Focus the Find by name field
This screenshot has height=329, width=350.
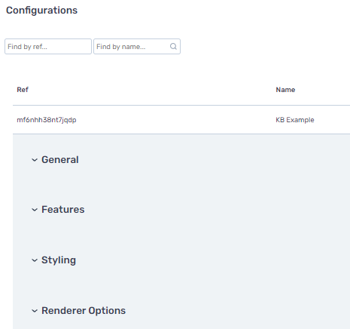pos(137,46)
